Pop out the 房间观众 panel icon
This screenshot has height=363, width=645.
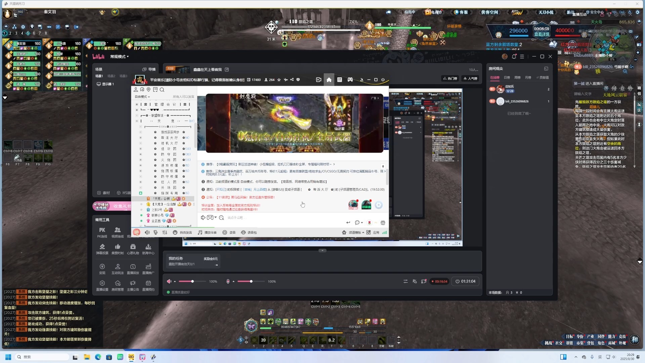click(546, 69)
